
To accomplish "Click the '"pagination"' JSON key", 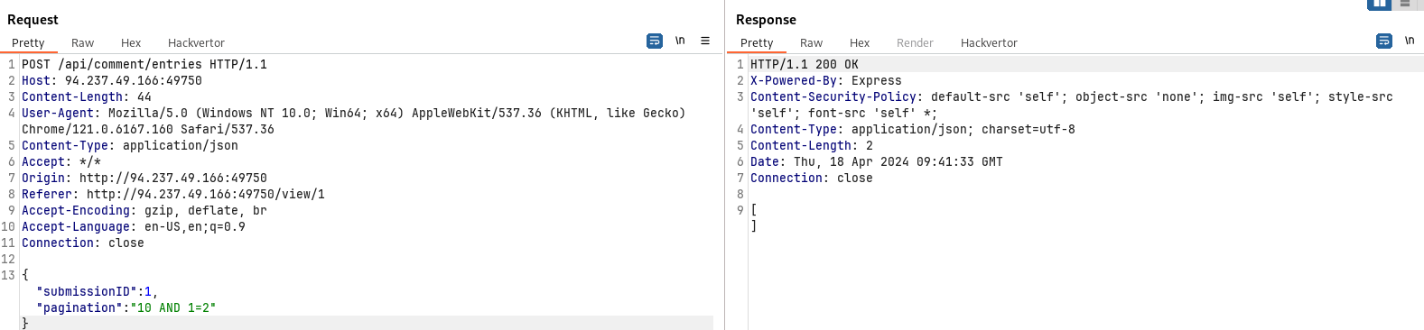I will point(79,307).
